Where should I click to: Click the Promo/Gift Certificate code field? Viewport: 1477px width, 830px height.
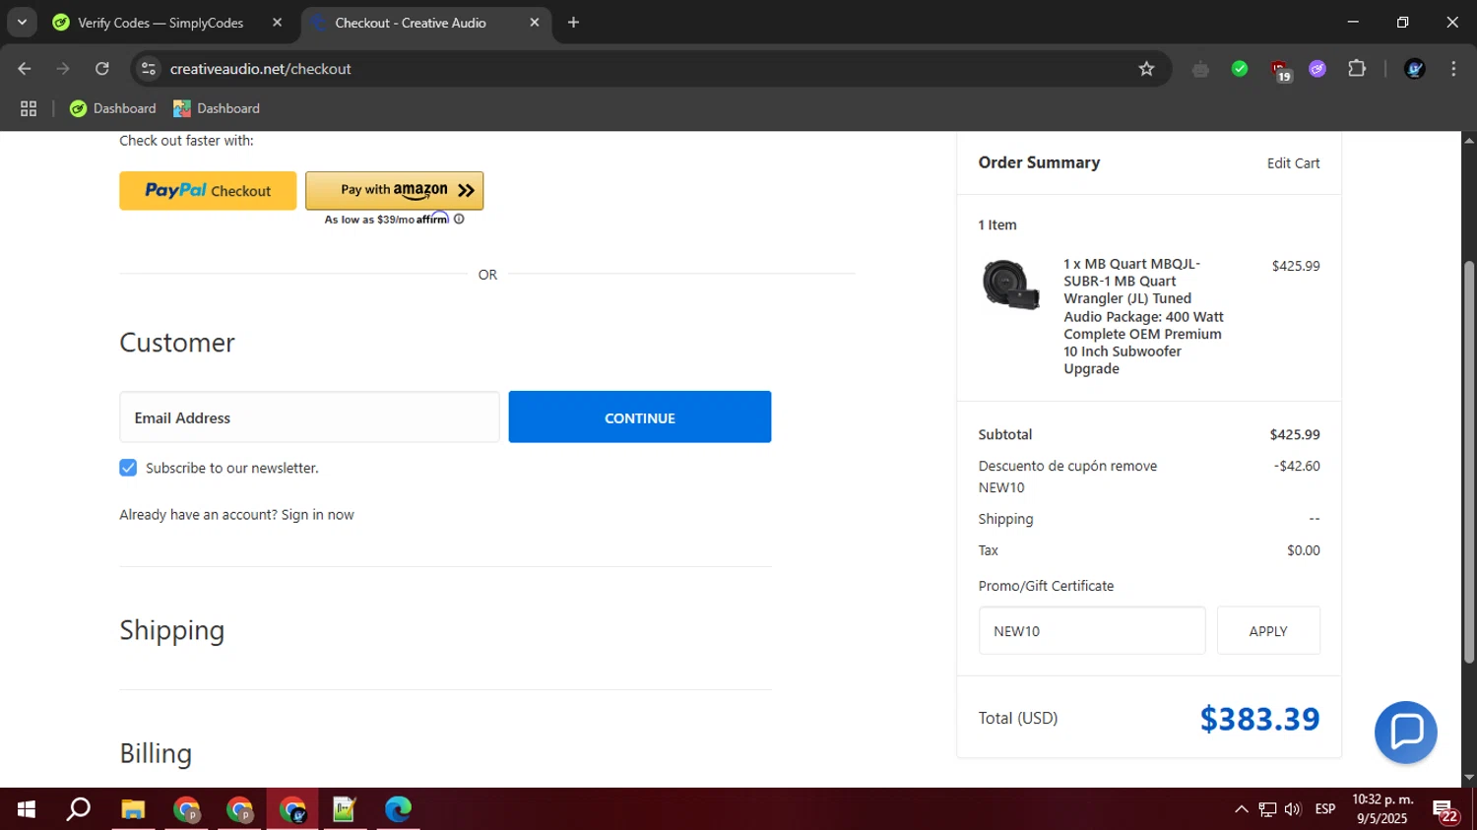pos(1091,631)
